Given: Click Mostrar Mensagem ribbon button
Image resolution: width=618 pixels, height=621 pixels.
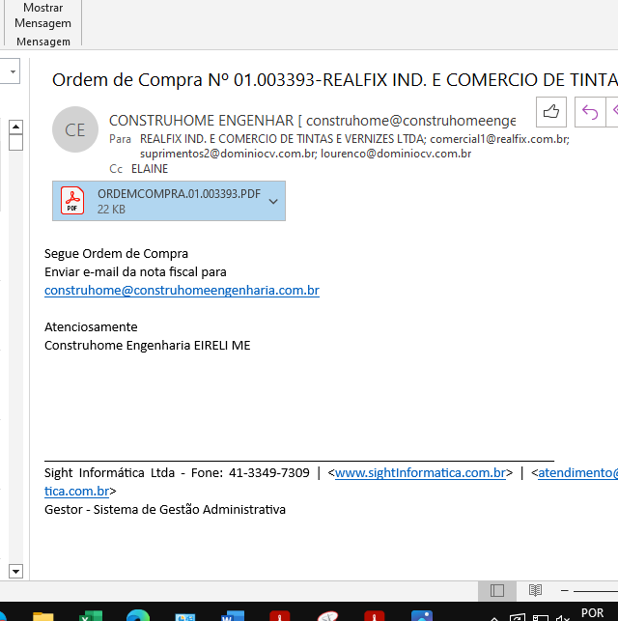Looking at the screenshot, I should point(42,15).
